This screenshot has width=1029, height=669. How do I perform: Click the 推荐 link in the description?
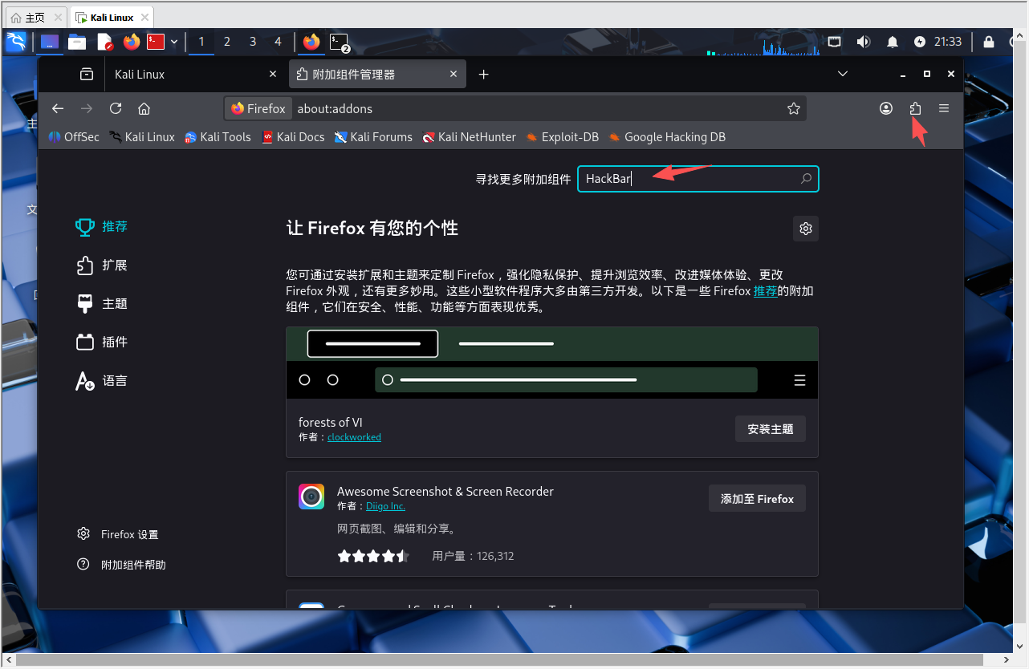pyautogui.click(x=765, y=291)
